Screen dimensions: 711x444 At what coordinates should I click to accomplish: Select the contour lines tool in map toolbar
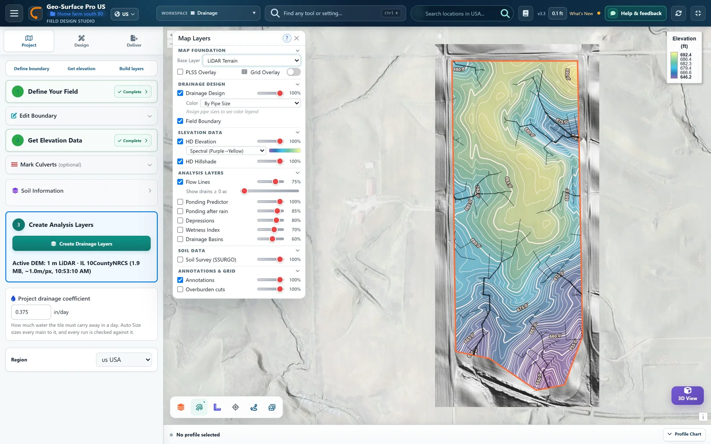click(199, 407)
